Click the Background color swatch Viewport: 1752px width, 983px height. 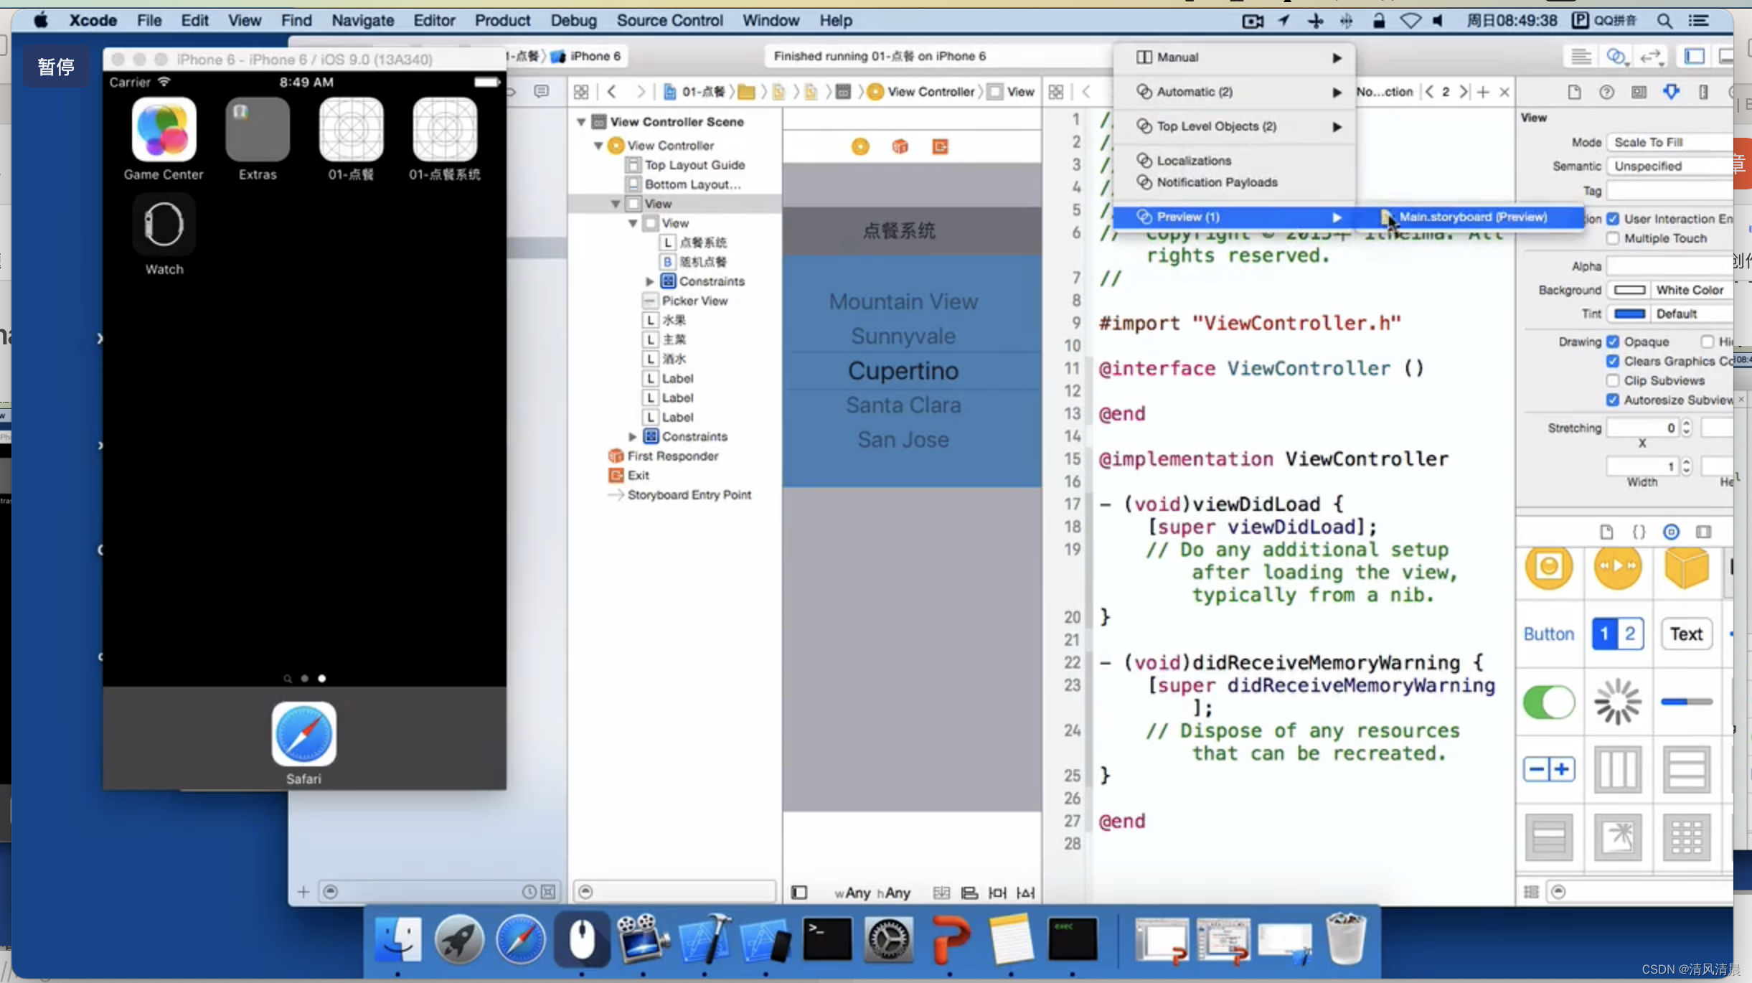click(1629, 290)
